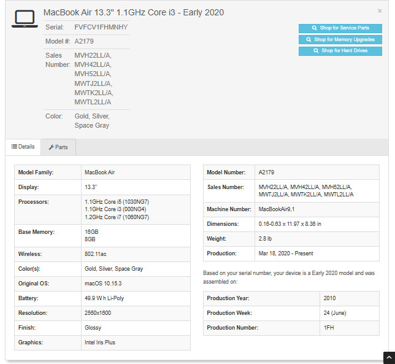395x364 pixels.
Task: Click processor 1.1GHz Core i5 (1030NG7)
Action: tap(117, 202)
